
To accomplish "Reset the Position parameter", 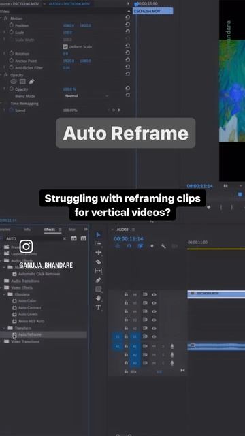I will 127,25.
